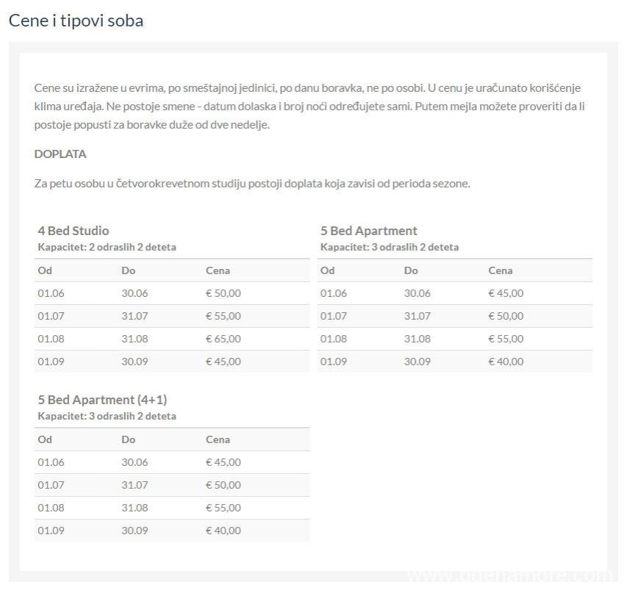The image size is (627, 593).
Task: Click the 01.08 start date in 4 Bed Studio
Action: pos(51,339)
